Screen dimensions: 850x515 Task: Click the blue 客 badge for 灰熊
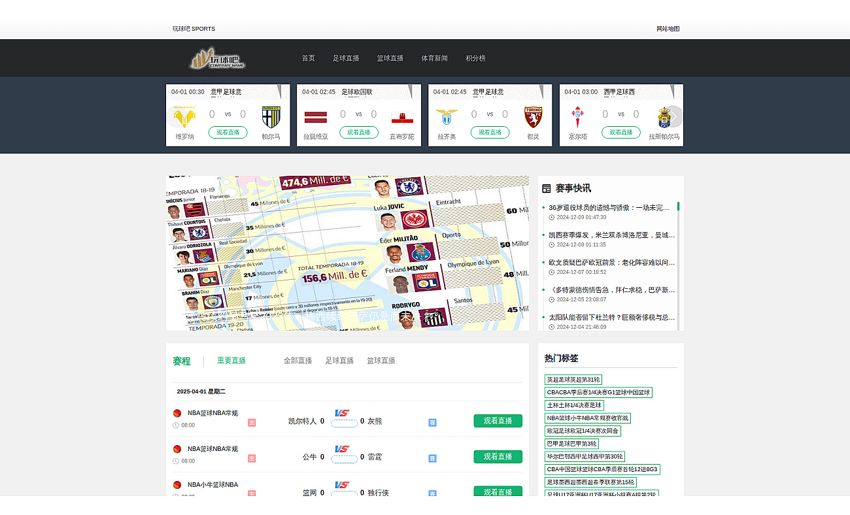click(432, 422)
